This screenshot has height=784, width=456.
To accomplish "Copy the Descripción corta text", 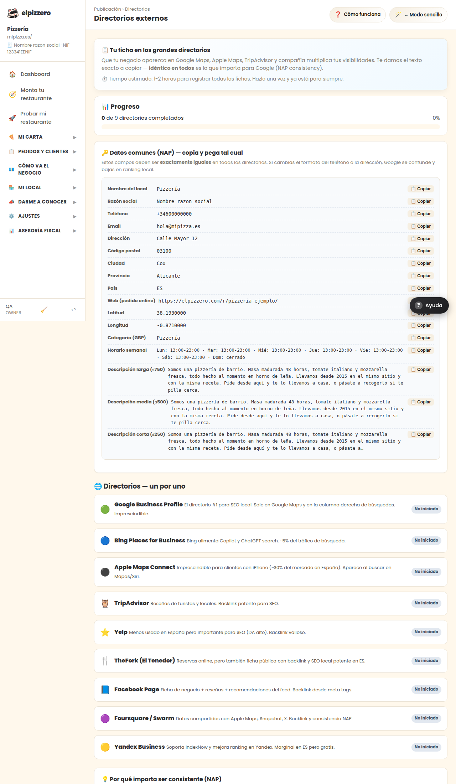I will click(421, 434).
